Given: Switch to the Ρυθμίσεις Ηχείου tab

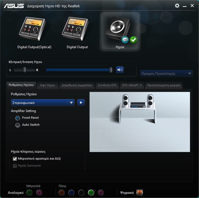Looking at the screenshot, I should (x=21, y=85).
